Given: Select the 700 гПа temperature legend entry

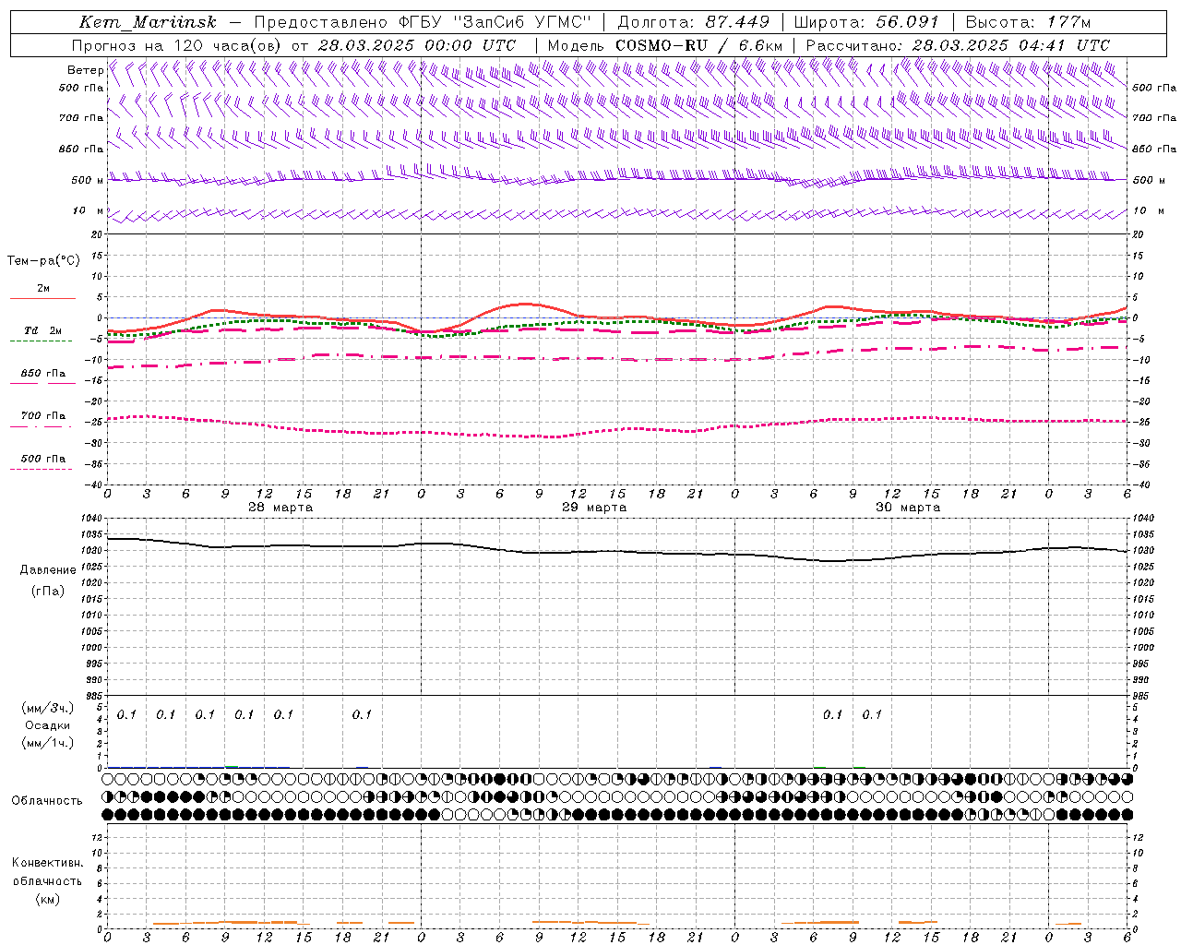Looking at the screenshot, I should [x=43, y=416].
